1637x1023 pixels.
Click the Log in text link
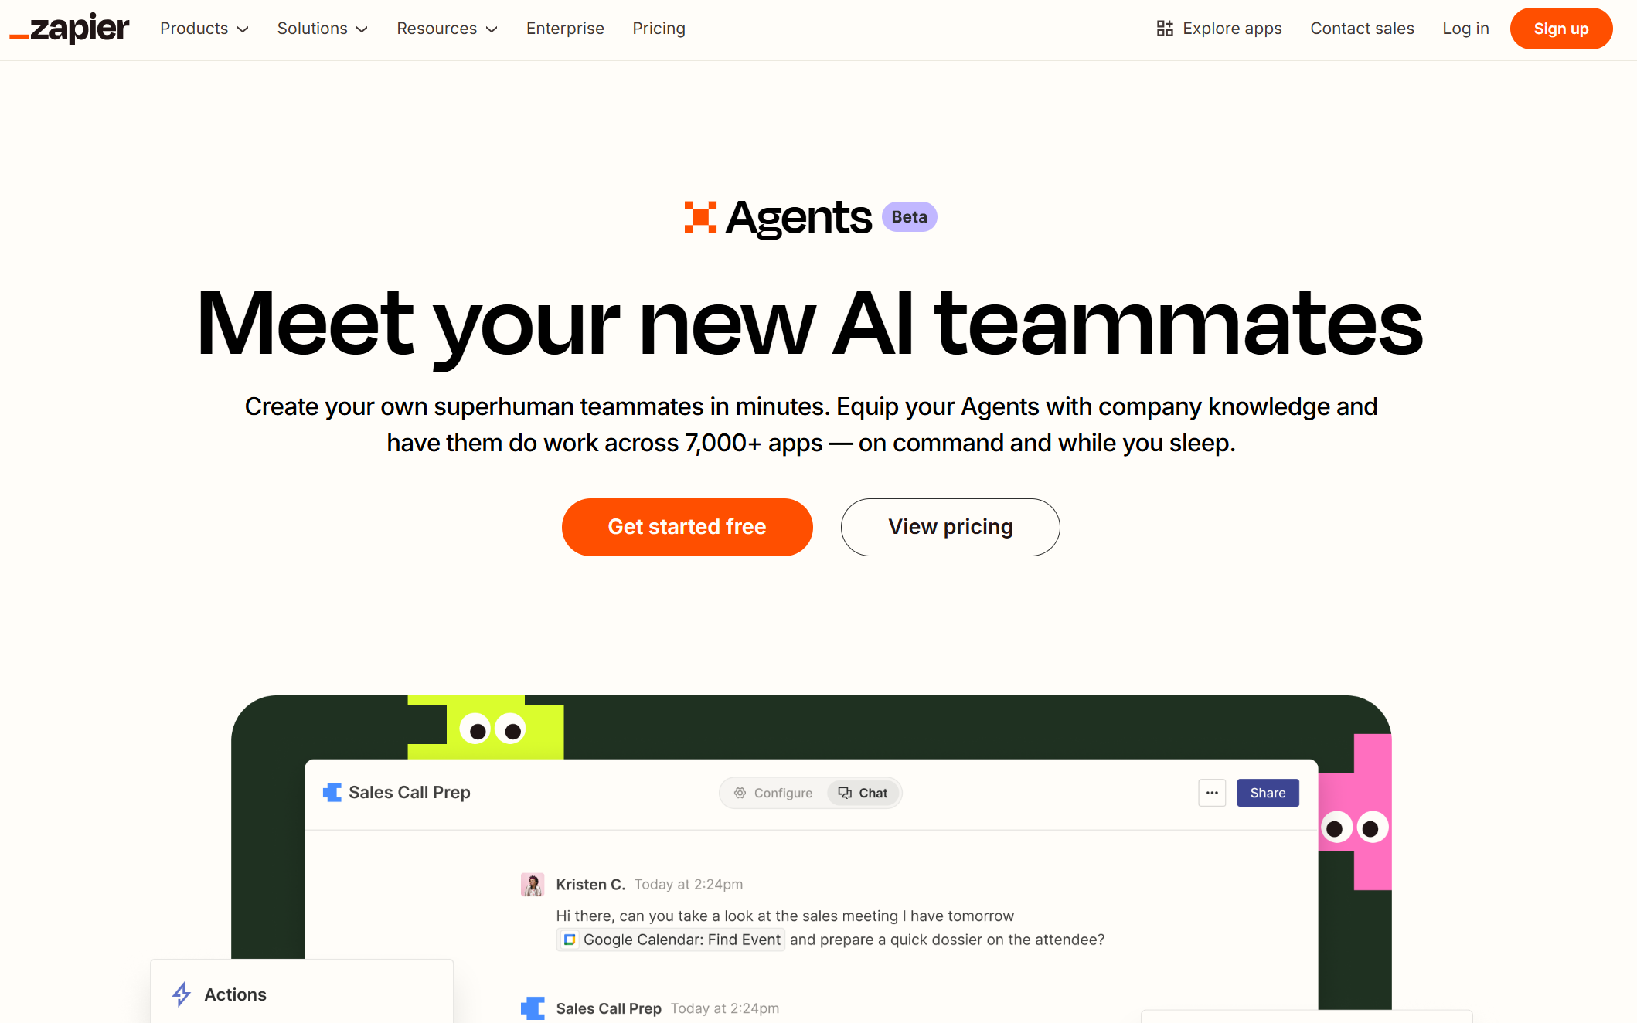coord(1465,29)
